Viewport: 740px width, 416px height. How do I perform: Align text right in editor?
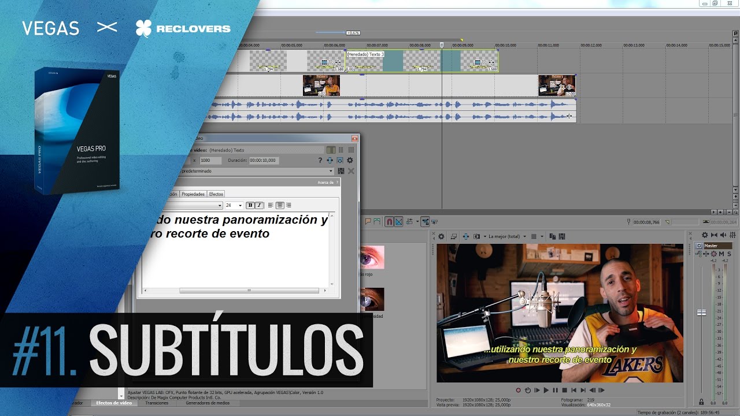pyautogui.click(x=288, y=205)
